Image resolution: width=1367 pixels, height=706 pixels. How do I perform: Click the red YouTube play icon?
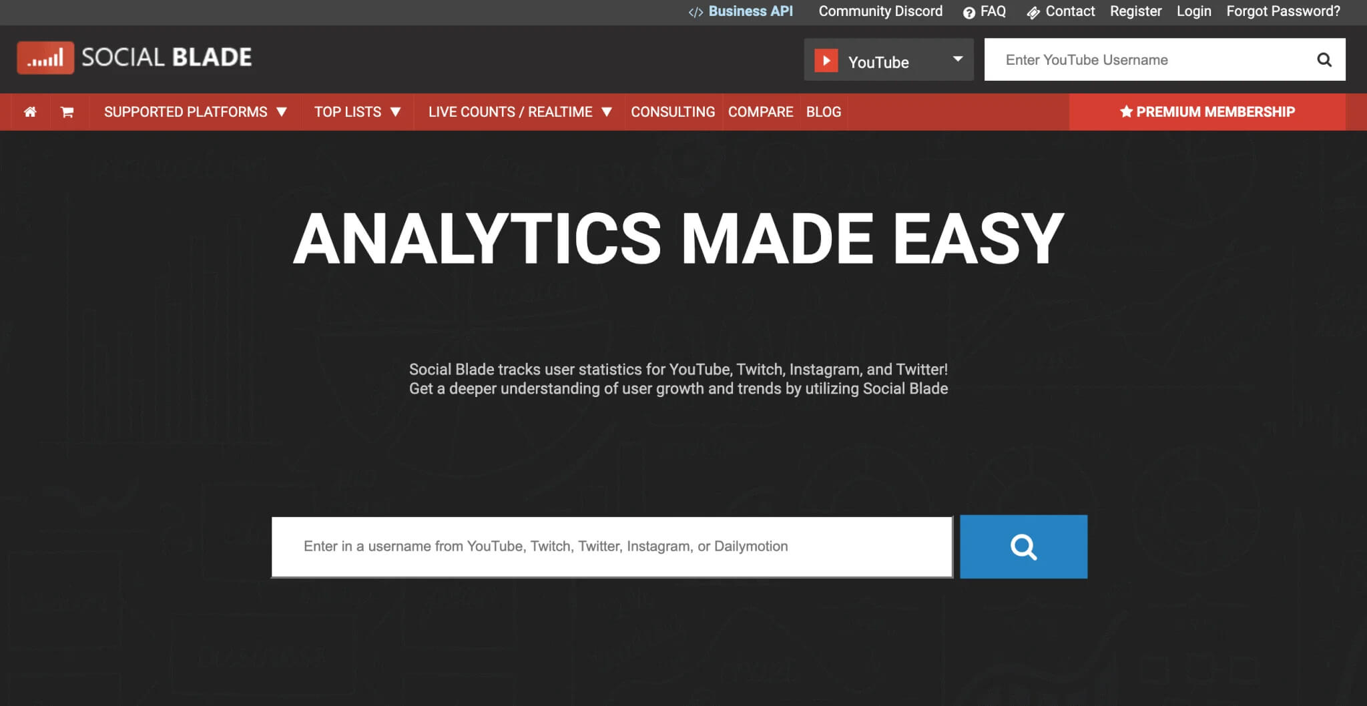[x=826, y=61]
